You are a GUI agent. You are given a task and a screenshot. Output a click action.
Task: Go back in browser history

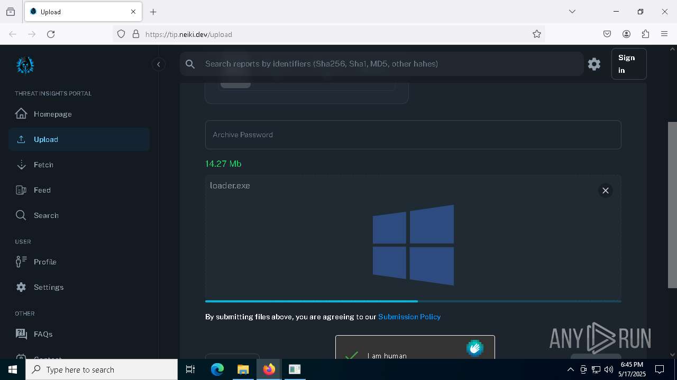[x=13, y=34]
